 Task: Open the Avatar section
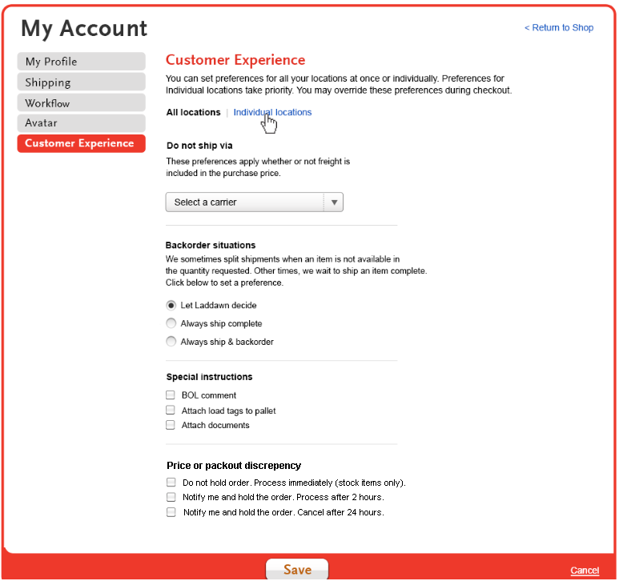(82, 123)
